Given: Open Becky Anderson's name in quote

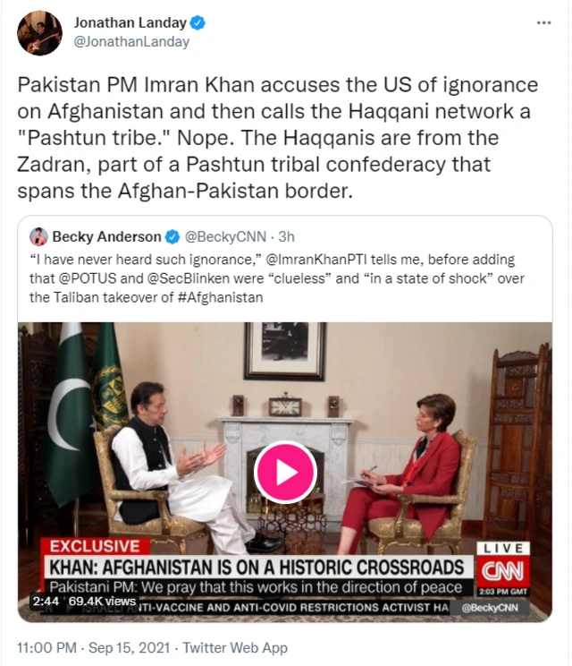Looking at the screenshot, I should (106, 236).
